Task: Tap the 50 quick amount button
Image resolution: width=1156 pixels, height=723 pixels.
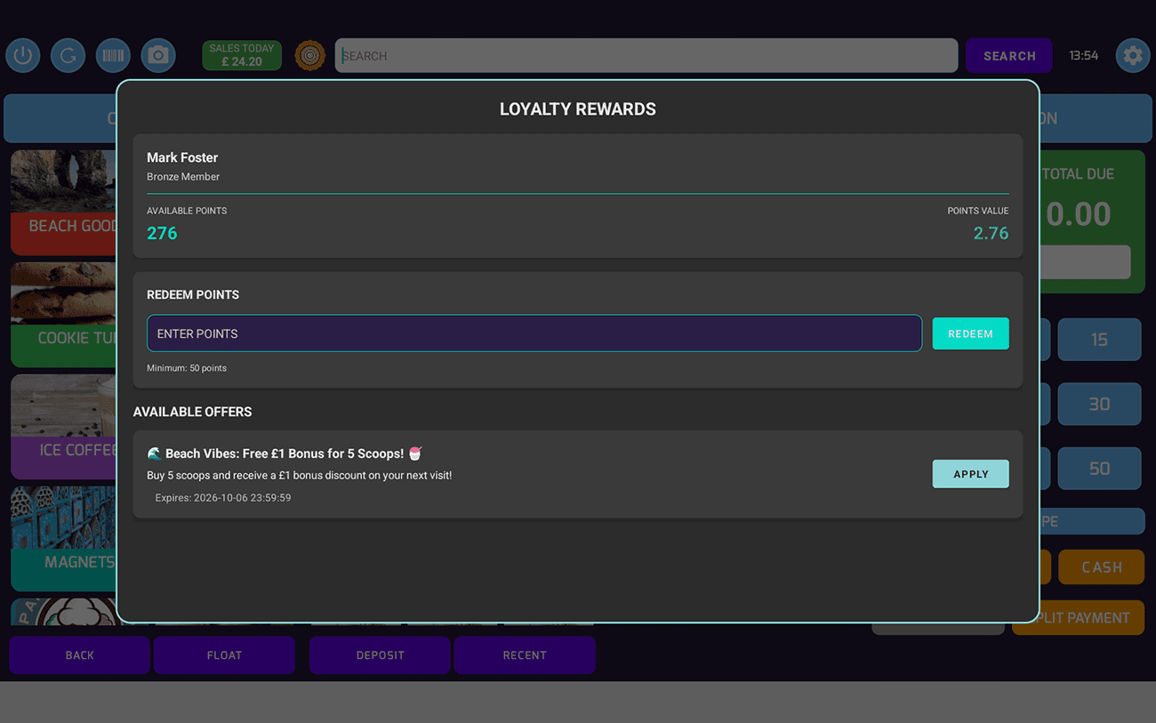Action: [x=1099, y=468]
